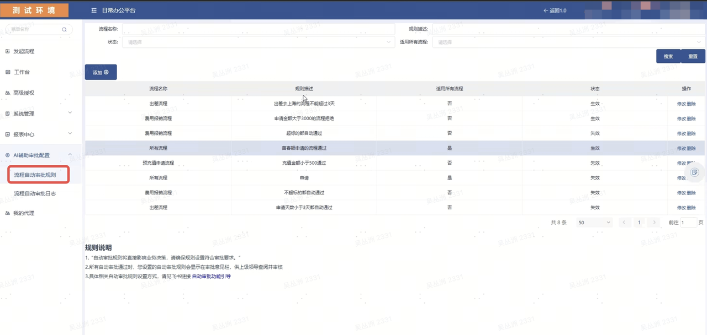Click the 发起流程 sidebar icon

pyautogui.click(x=8, y=51)
